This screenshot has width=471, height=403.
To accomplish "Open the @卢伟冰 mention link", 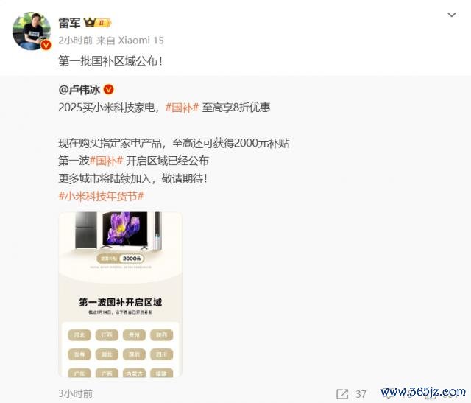I will coord(79,90).
